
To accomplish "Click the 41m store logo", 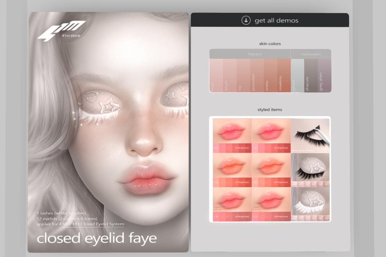I will tap(61, 31).
